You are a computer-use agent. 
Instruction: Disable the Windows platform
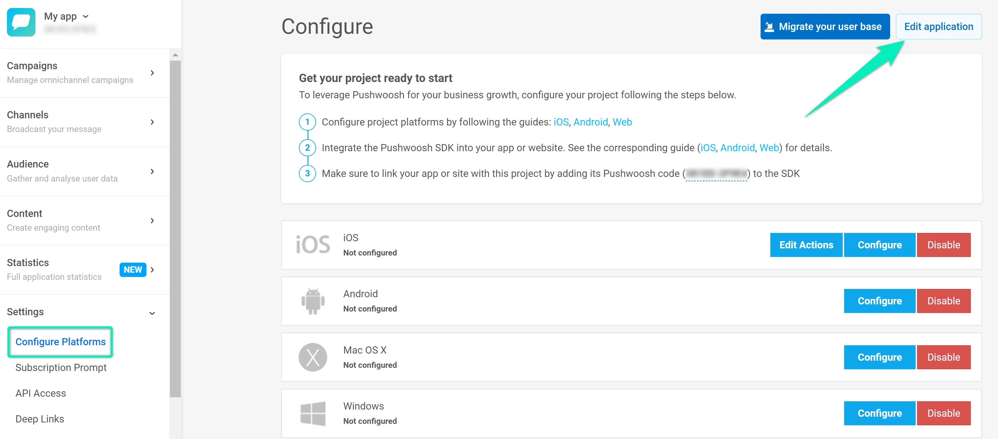(944, 413)
